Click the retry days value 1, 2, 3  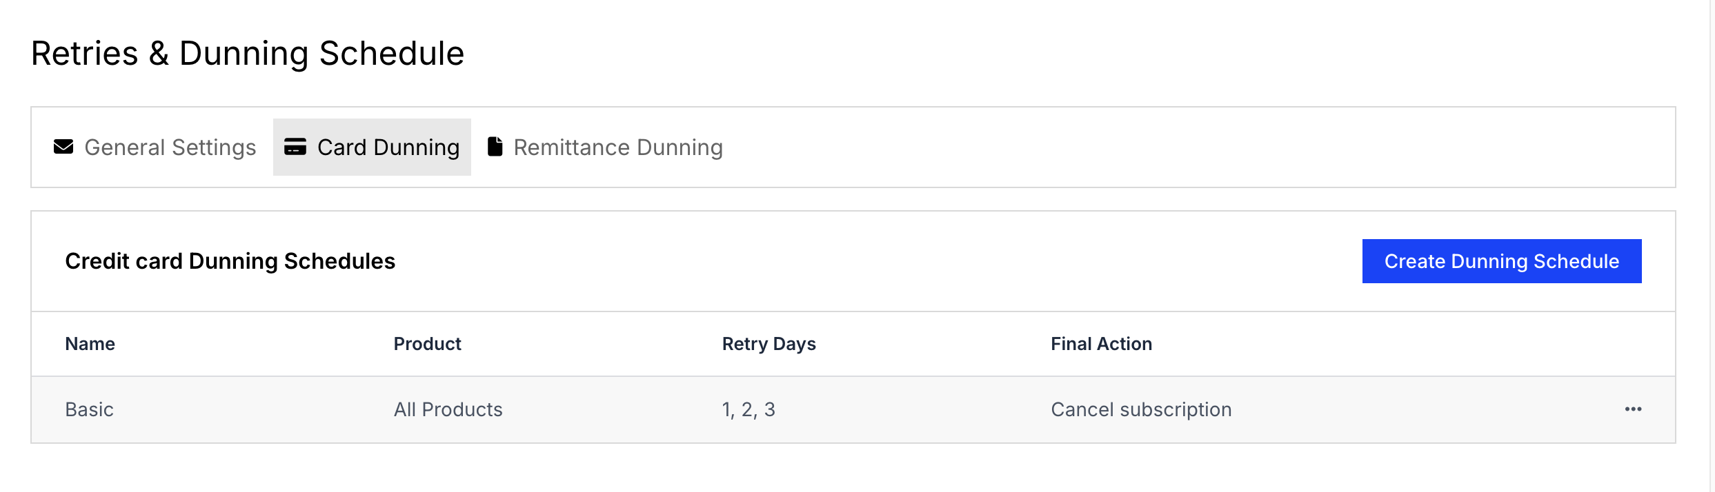tap(749, 409)
